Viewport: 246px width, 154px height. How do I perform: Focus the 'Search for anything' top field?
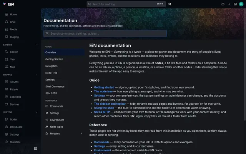click(x=126, y=4)
